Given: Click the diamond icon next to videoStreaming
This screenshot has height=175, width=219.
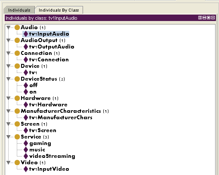Looking at the screenshot, I should [x=26, y=156].
